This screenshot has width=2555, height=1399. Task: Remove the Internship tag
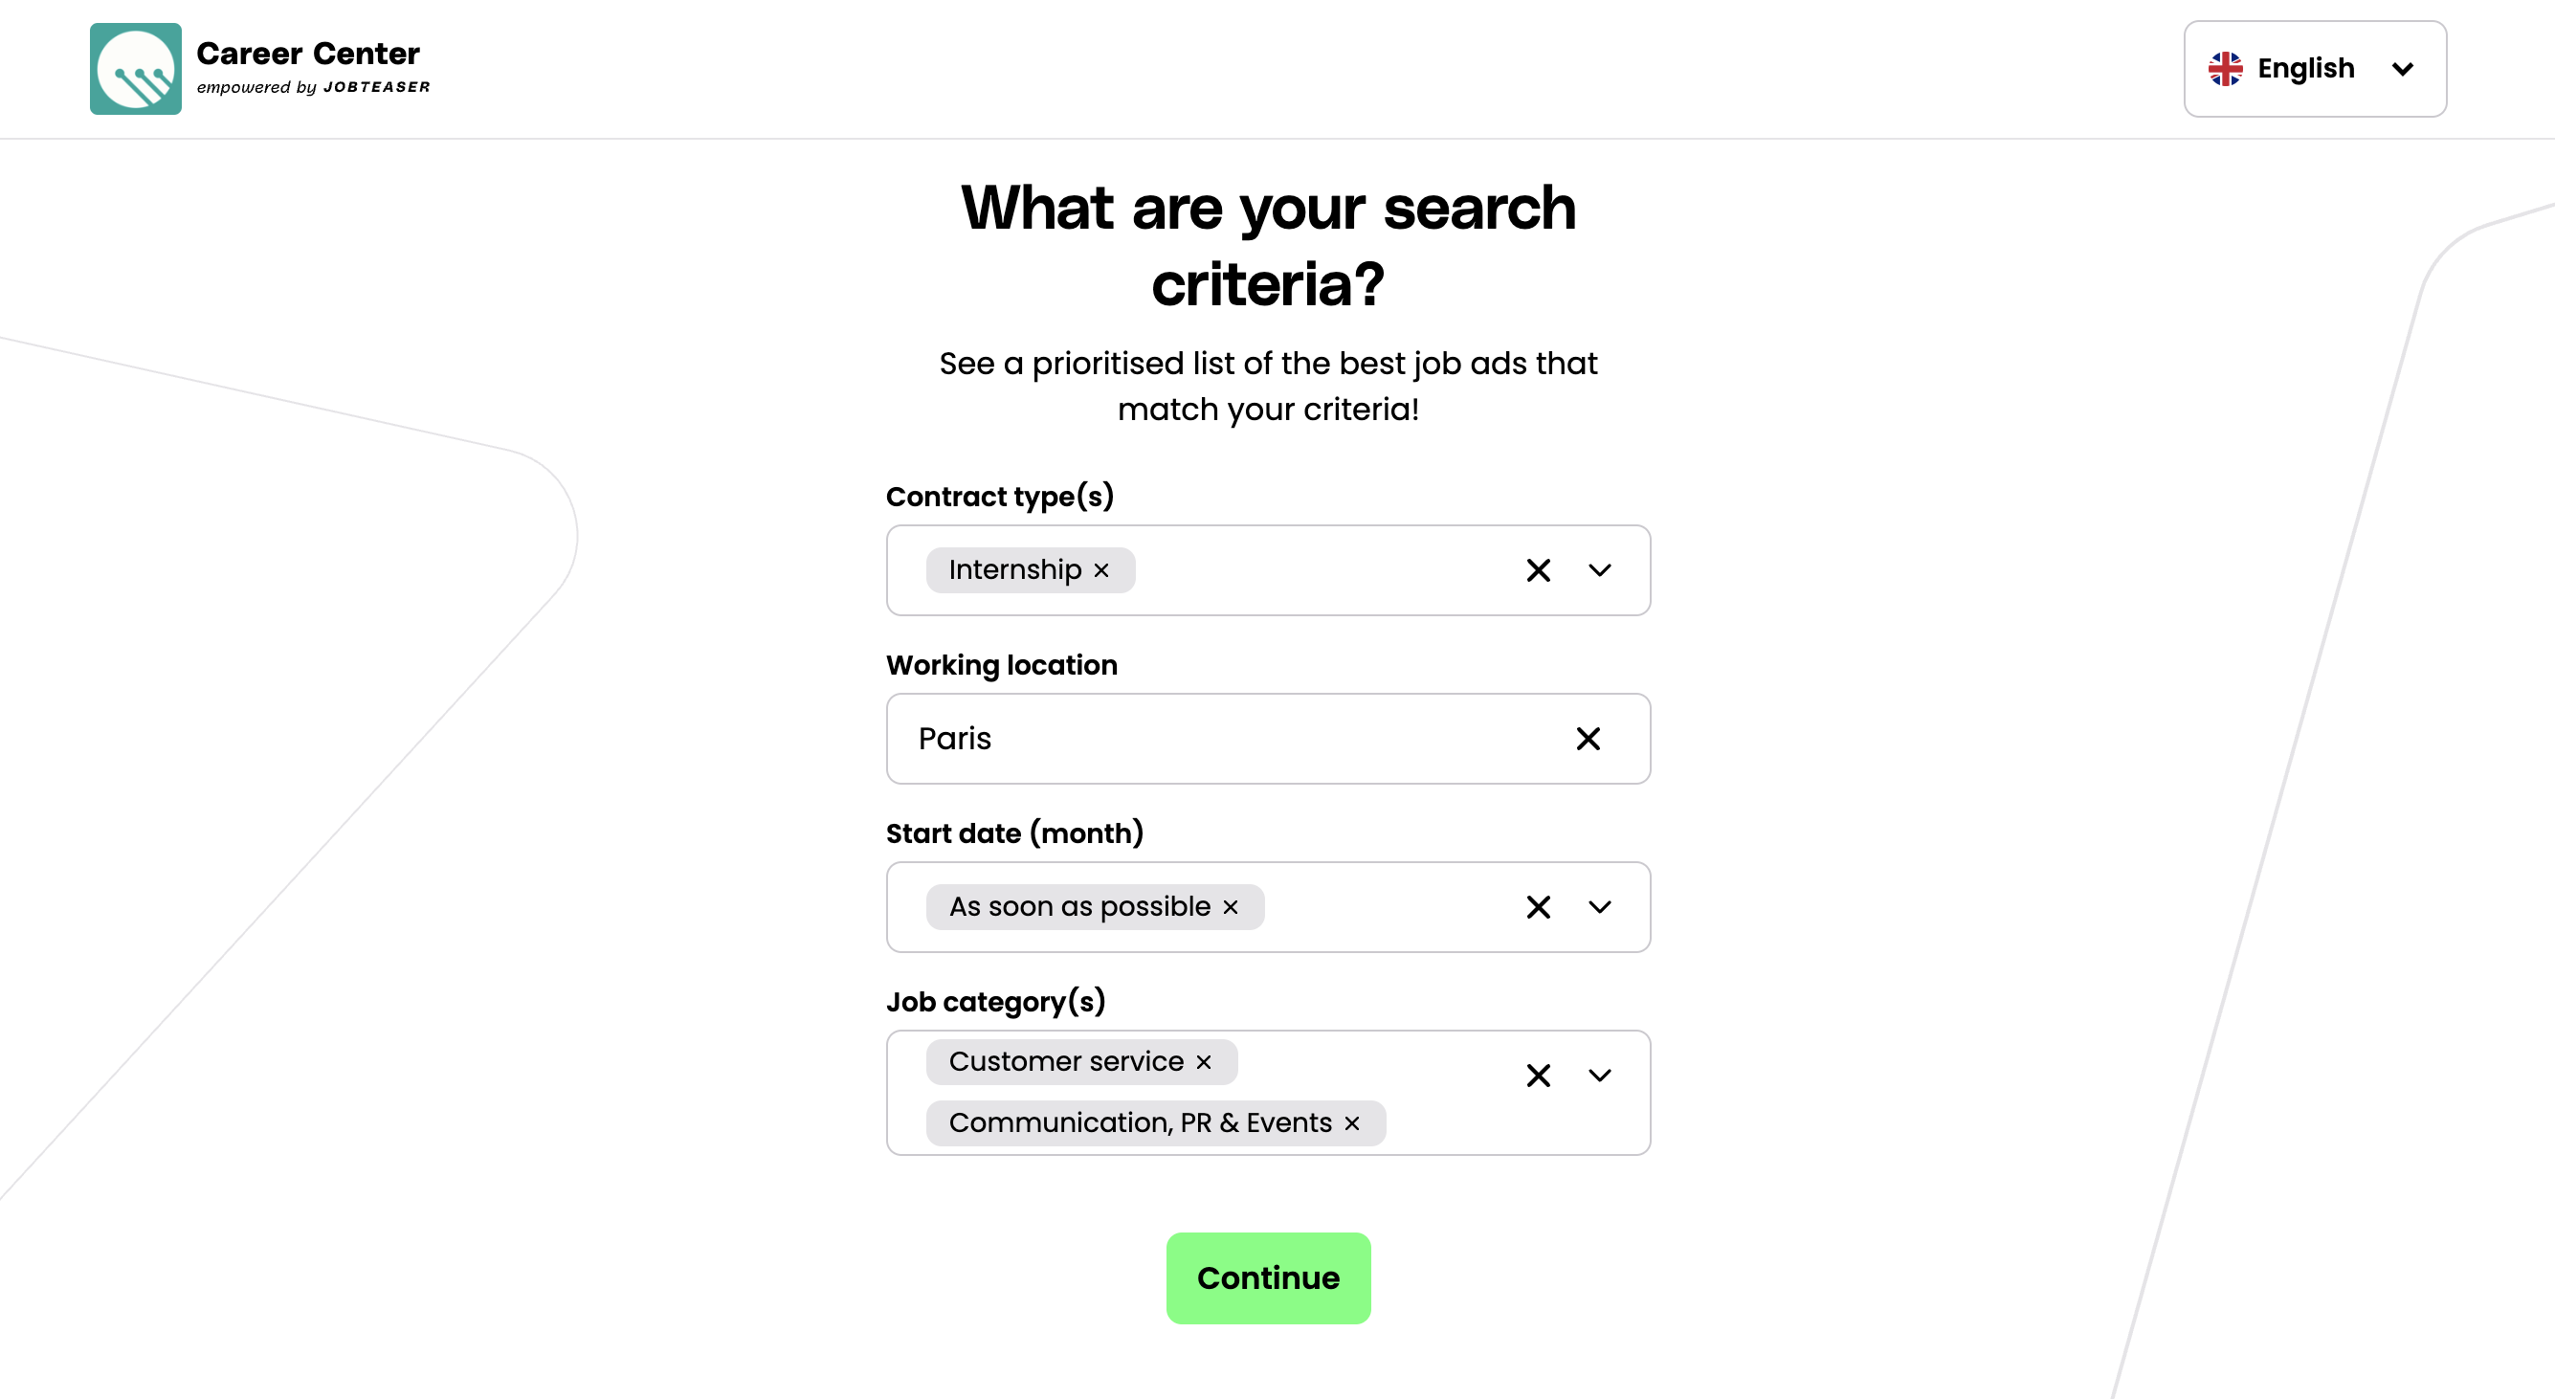pos(1101,570)
